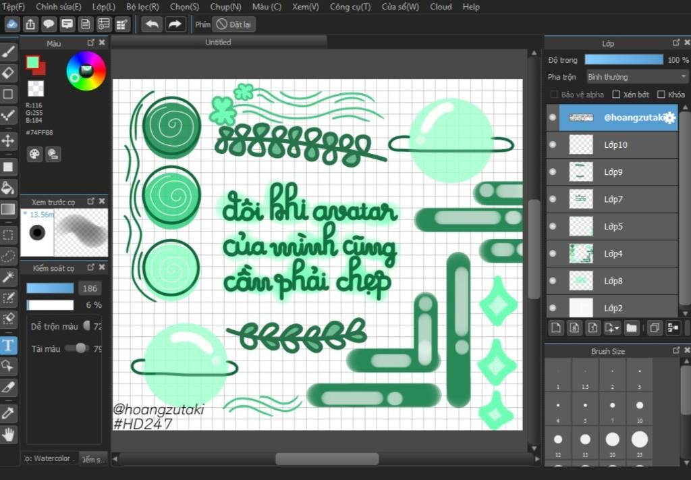Select the Lớp2 layer row

point(612,308)
